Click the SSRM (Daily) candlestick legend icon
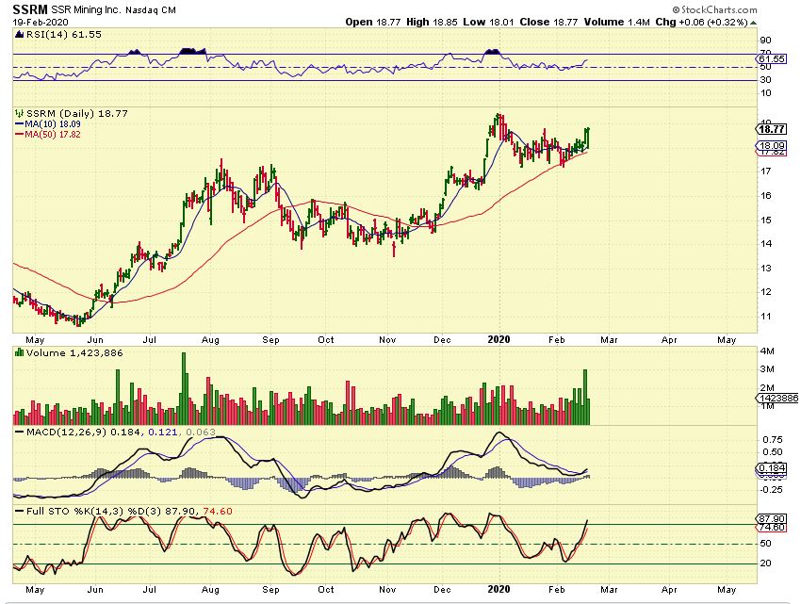The width and height of the screenshot is (801, 604). click(20, 113)
